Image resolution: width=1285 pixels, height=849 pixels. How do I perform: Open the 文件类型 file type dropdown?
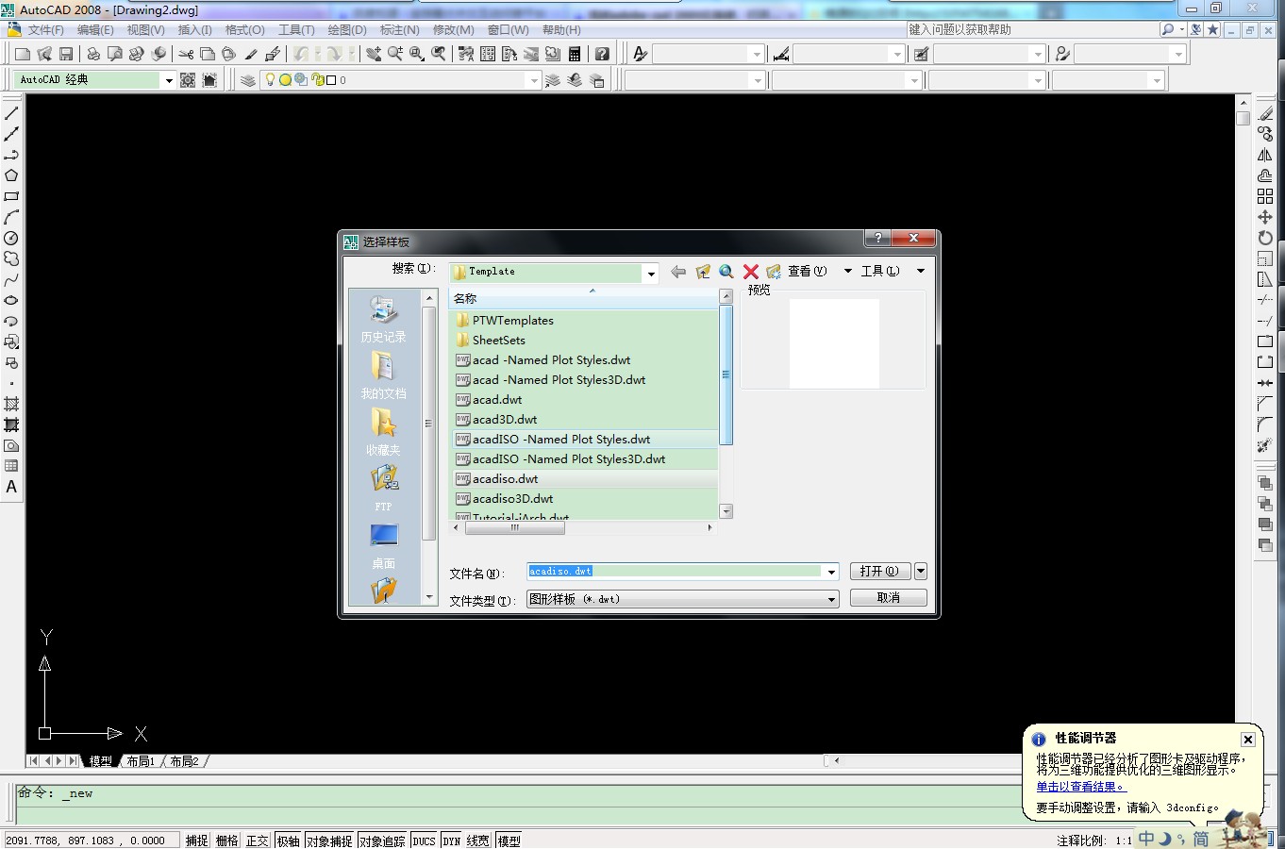(x=831, y=599)
